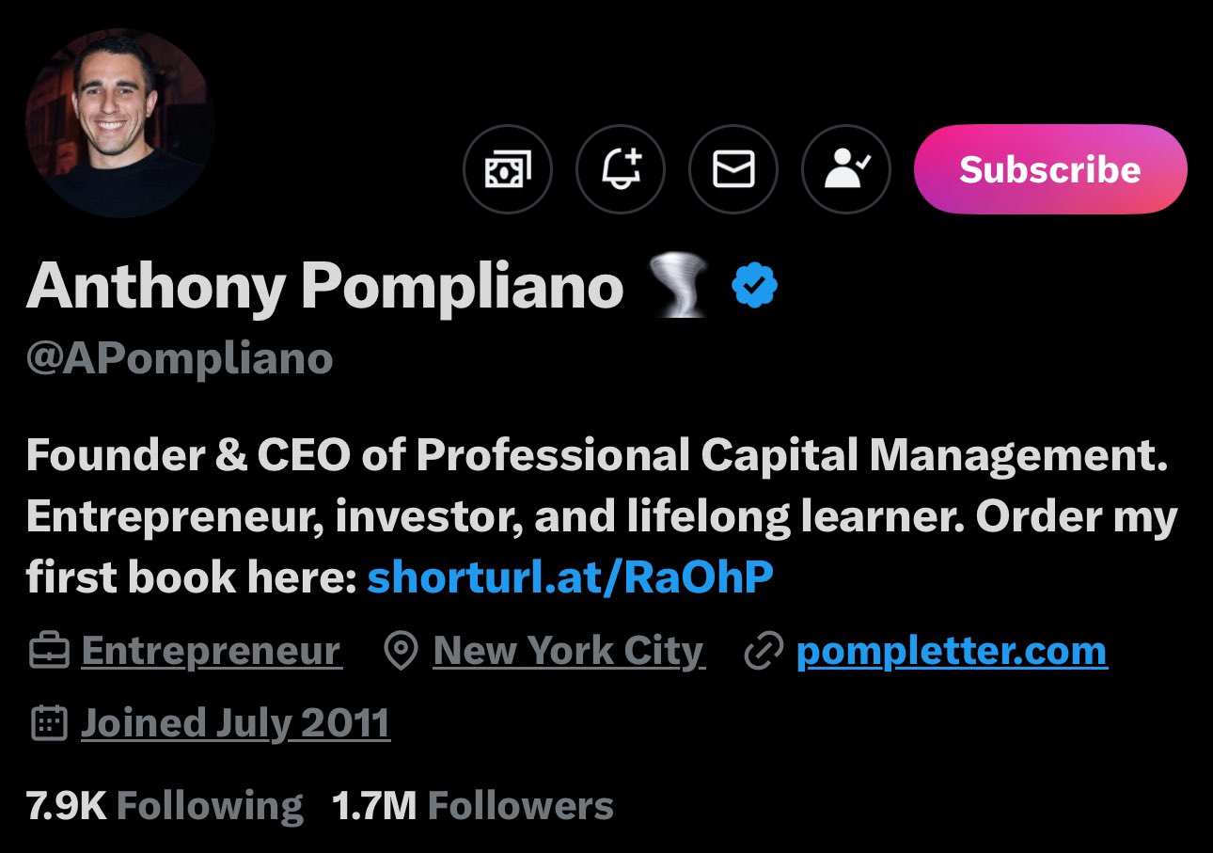
Task: Click the calendar joined icon
Action: [49, 723]
